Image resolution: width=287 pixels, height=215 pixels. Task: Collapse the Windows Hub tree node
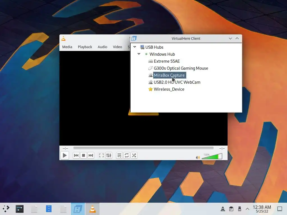coord(139,54)
